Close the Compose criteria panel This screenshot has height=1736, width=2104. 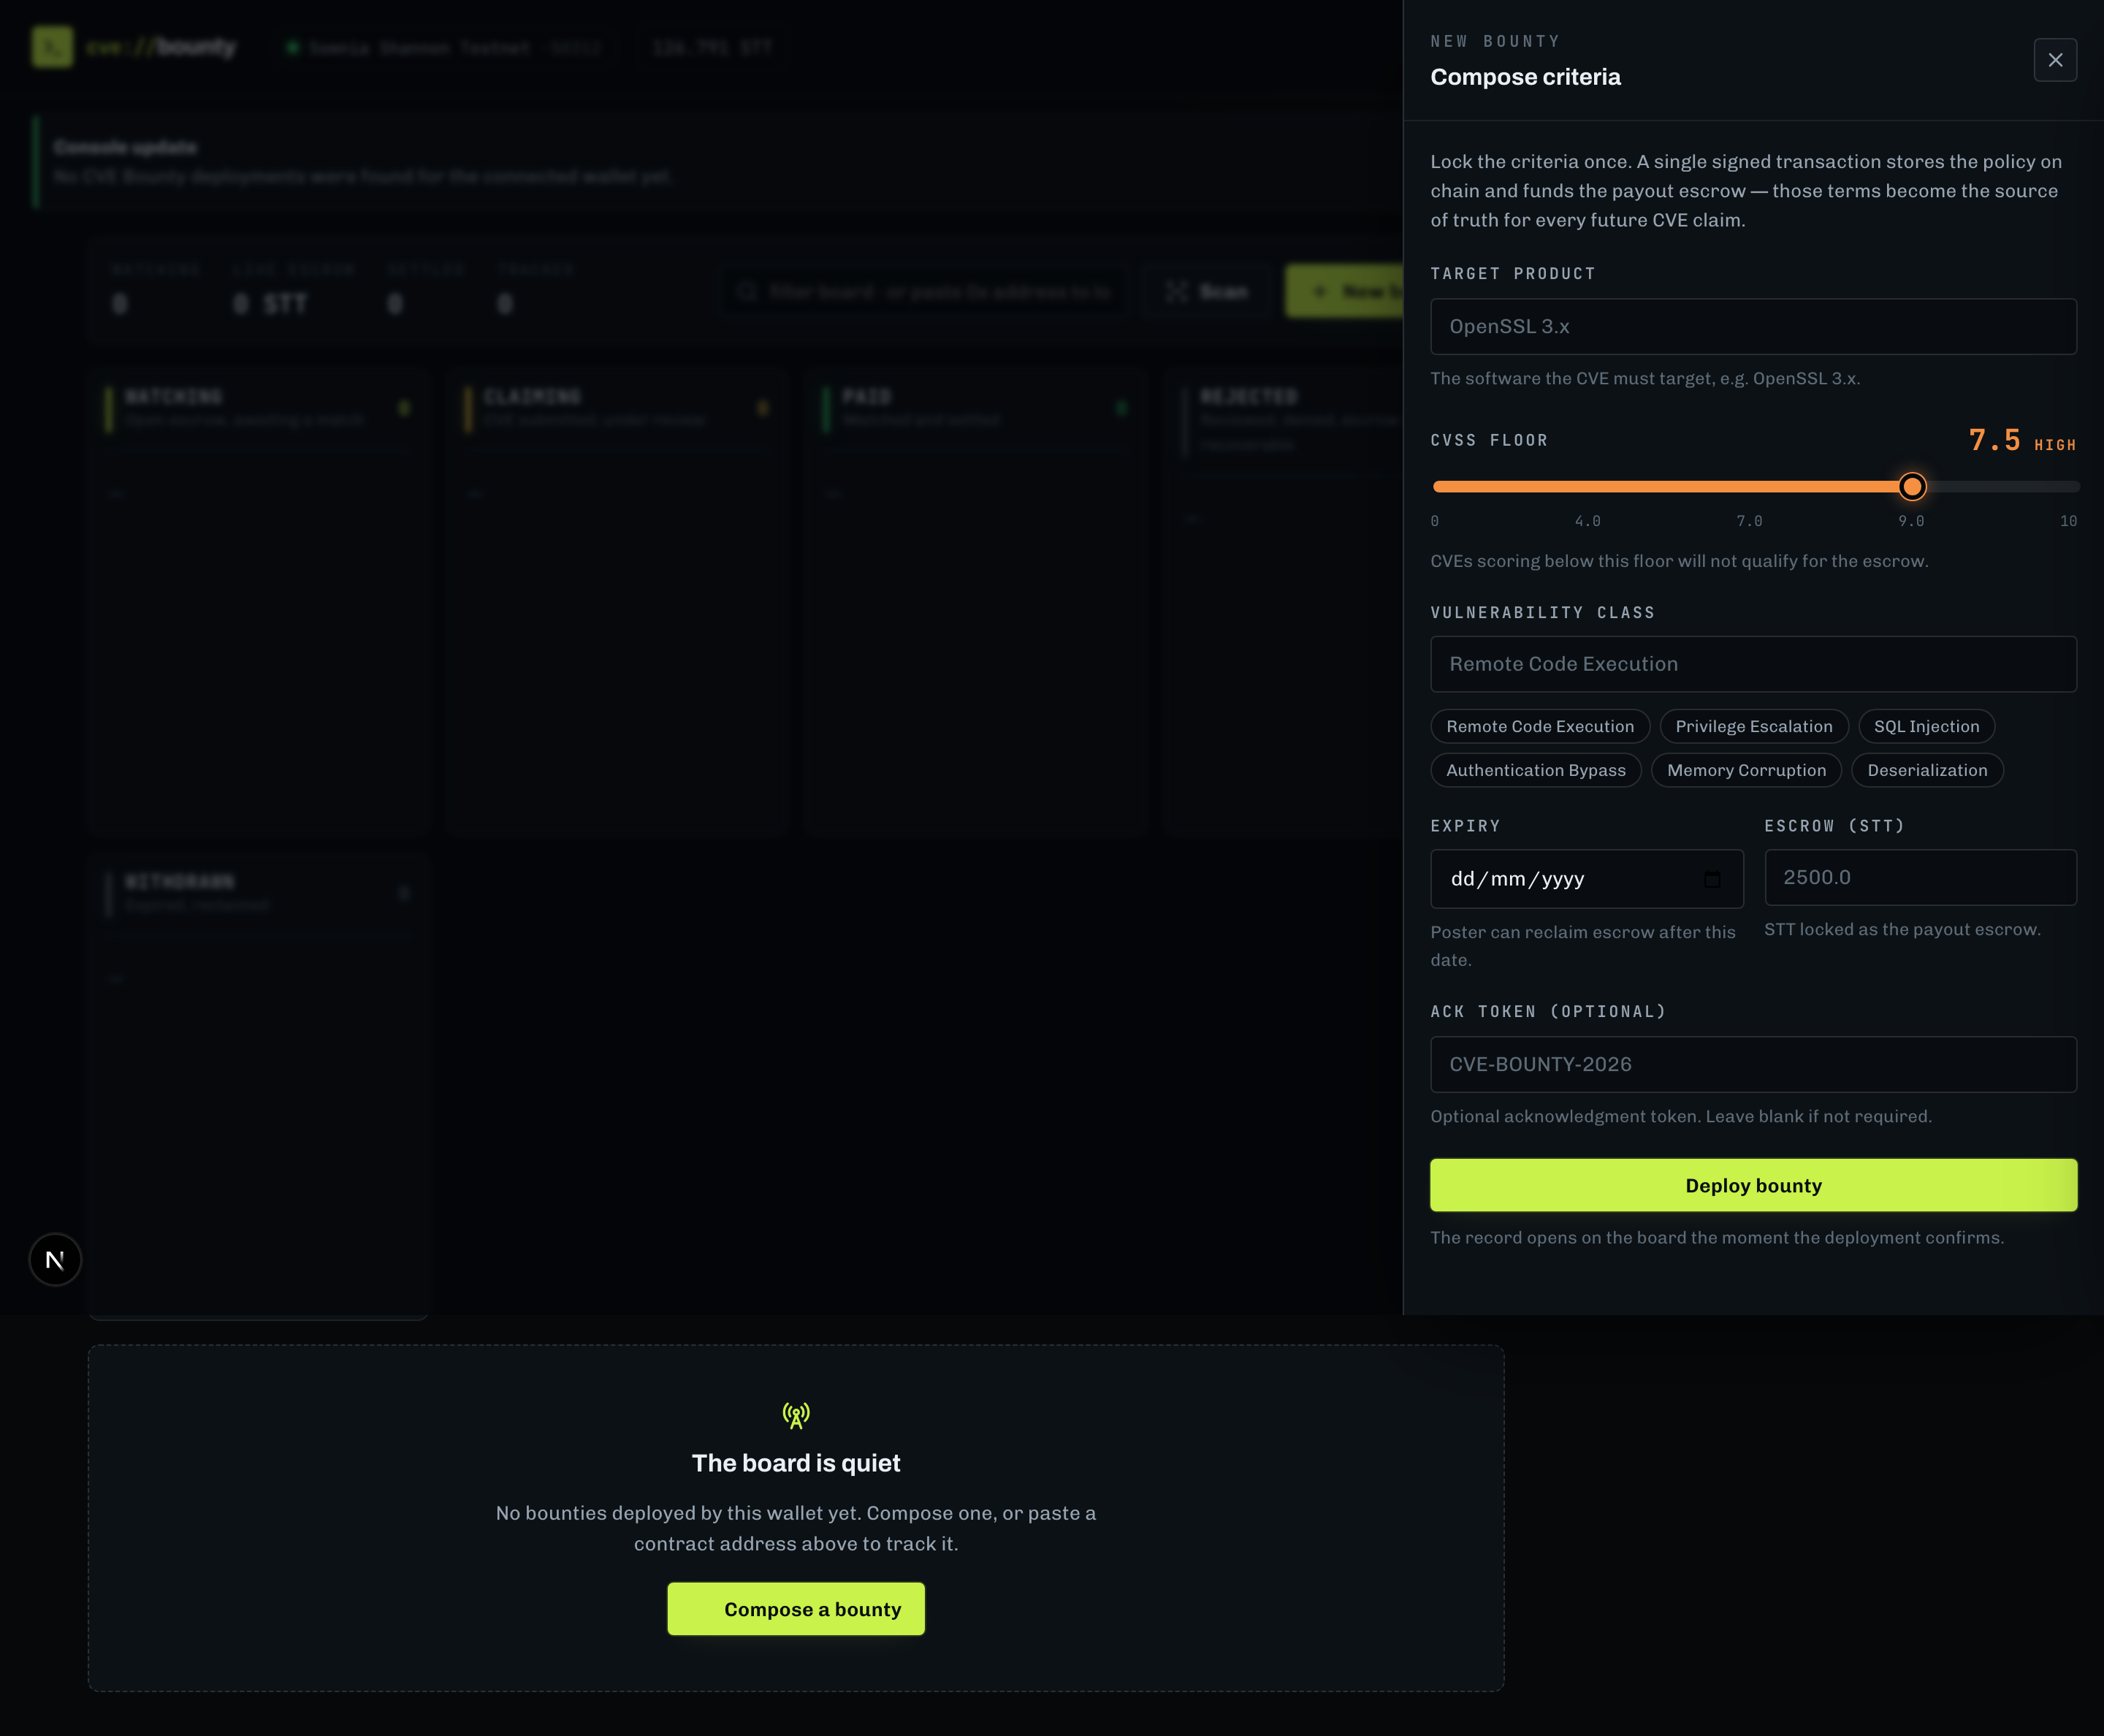point(2055,60)
